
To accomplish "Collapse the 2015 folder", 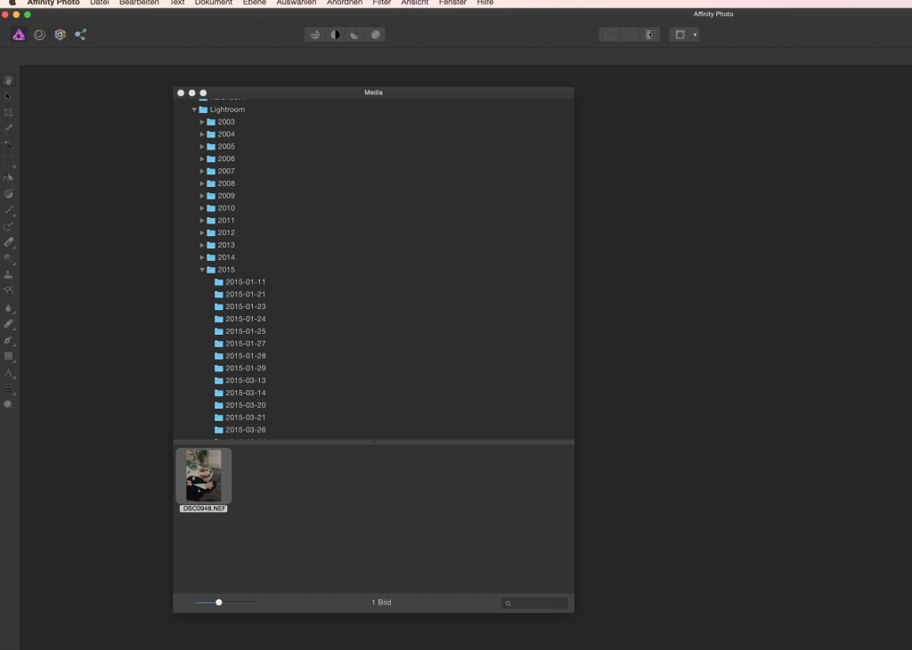I will [202, 270].
